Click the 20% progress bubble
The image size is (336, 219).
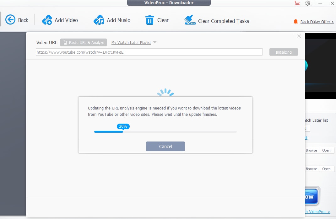coord(123,126)
